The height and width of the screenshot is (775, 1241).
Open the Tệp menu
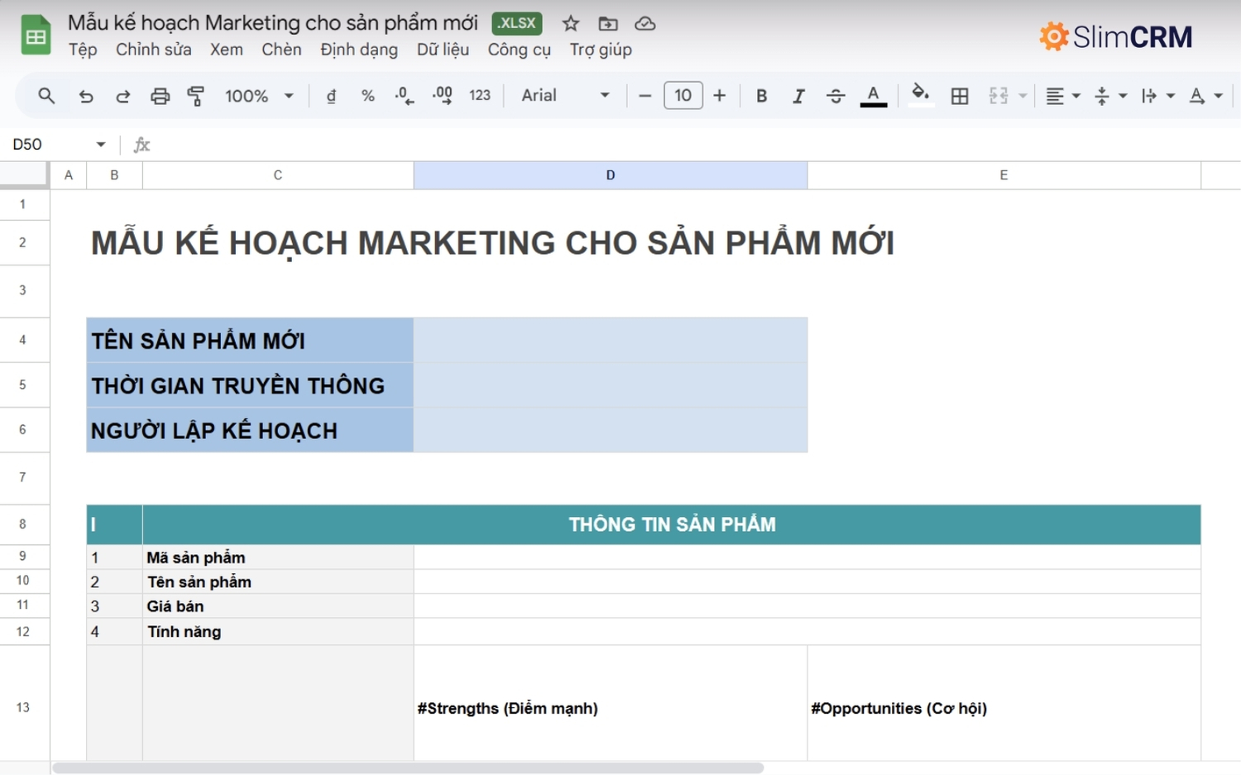(83, 50)
